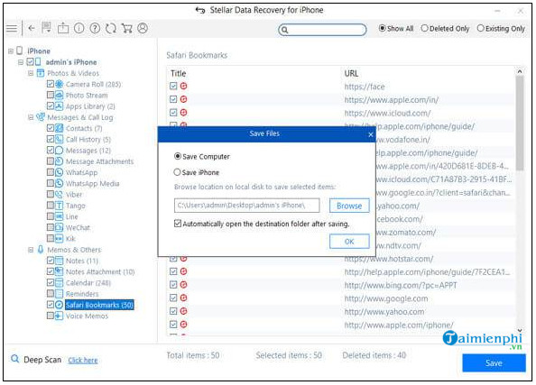
Task: Click the http://www.bing.com/?pc=APPT URL
Action: (x=401, y=285)
